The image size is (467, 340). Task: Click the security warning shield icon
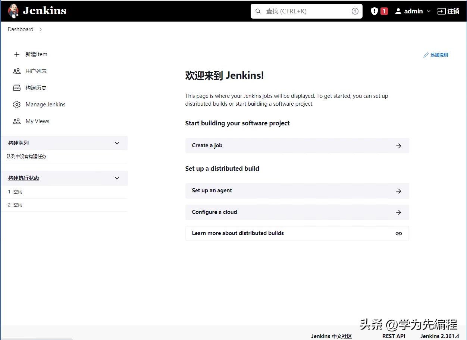point(374,11)
